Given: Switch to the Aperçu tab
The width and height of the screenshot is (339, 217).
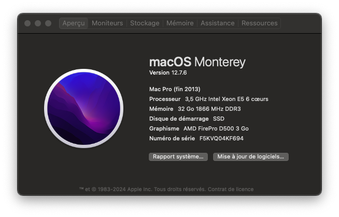Looking at the screenshot, I should 74,23.
